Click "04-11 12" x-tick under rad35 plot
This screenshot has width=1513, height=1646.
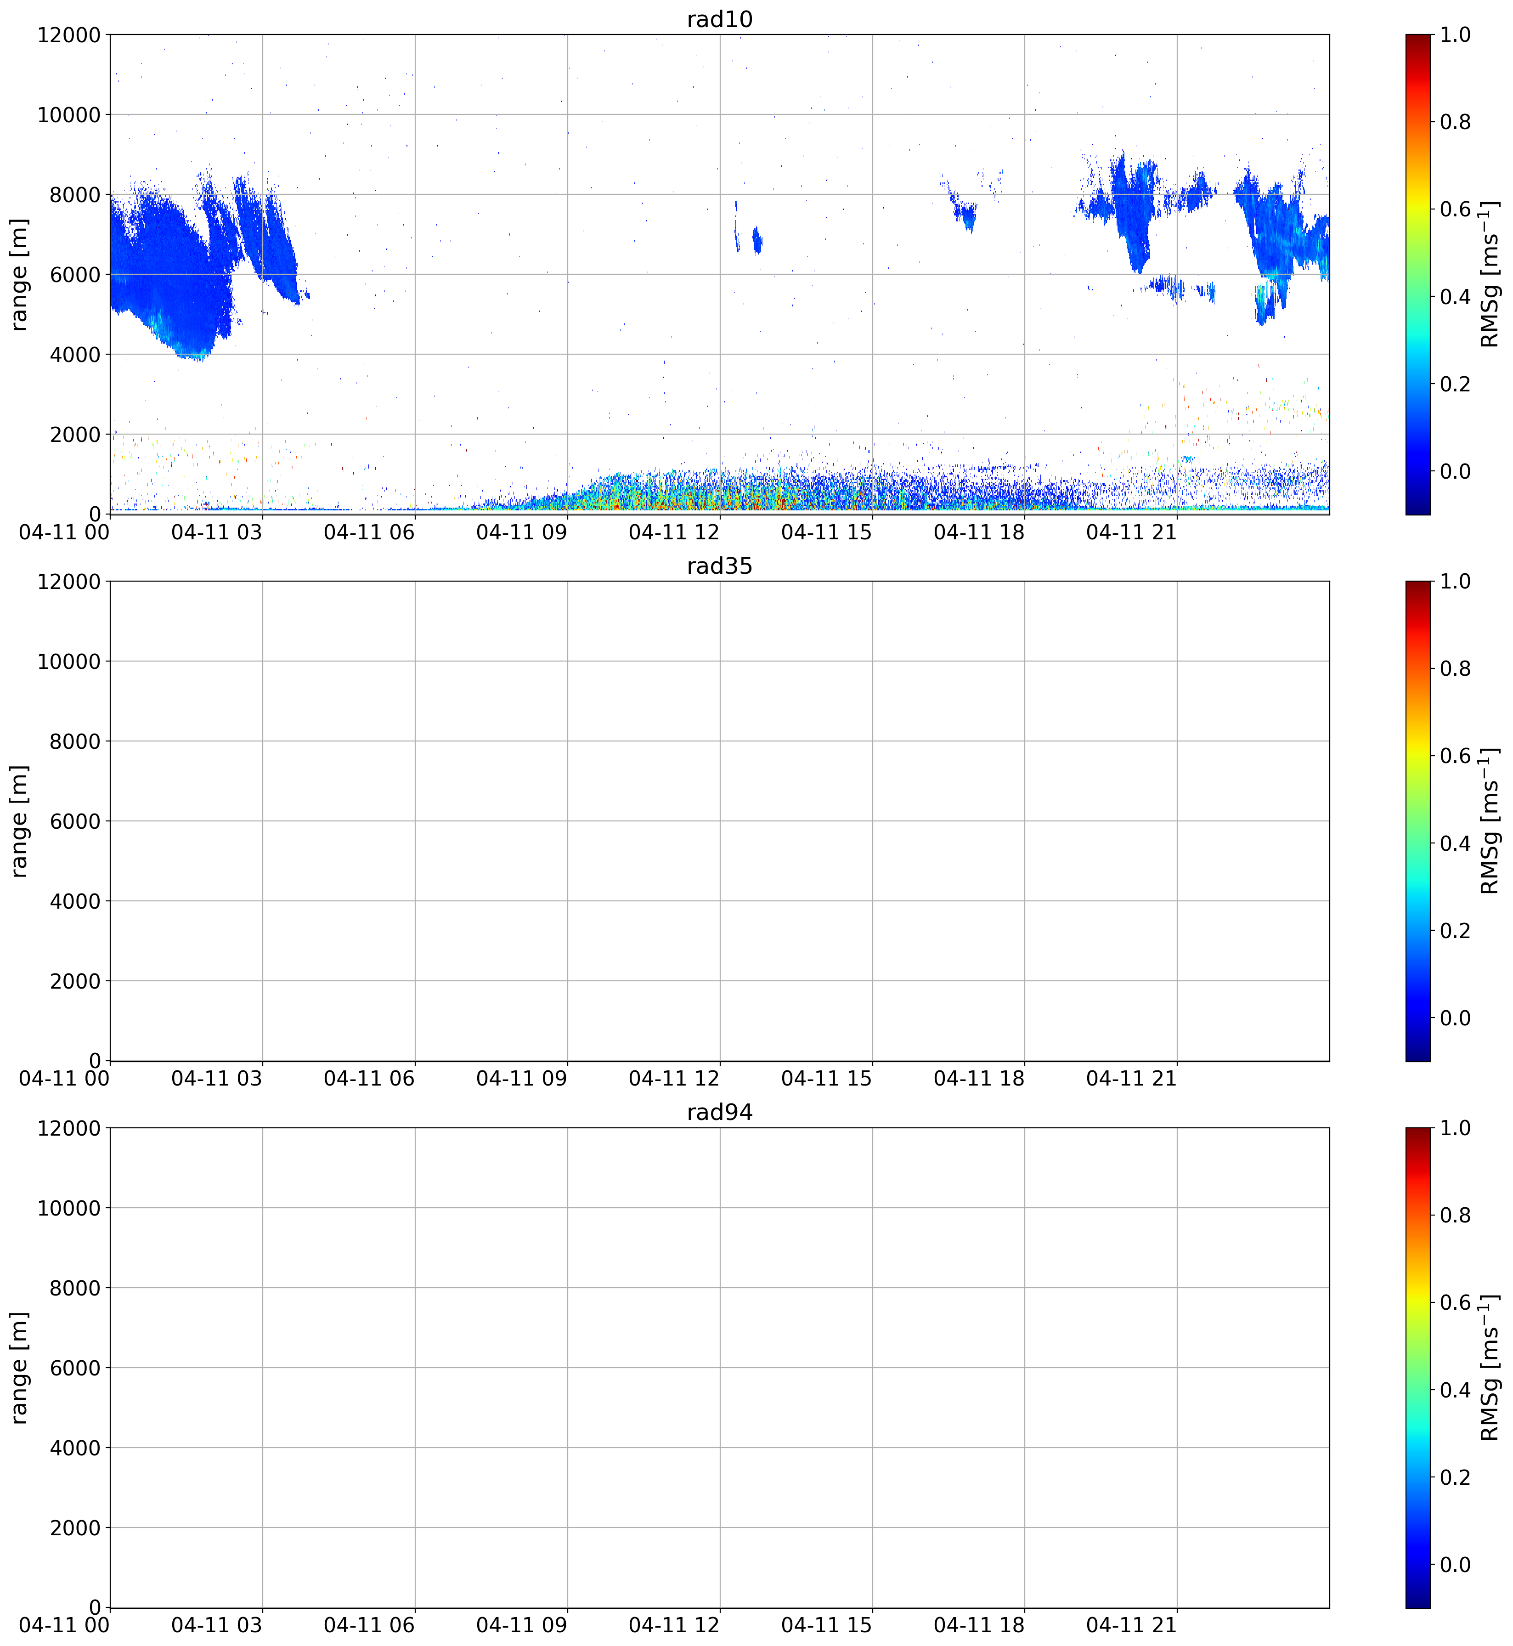click(674, 1079)
